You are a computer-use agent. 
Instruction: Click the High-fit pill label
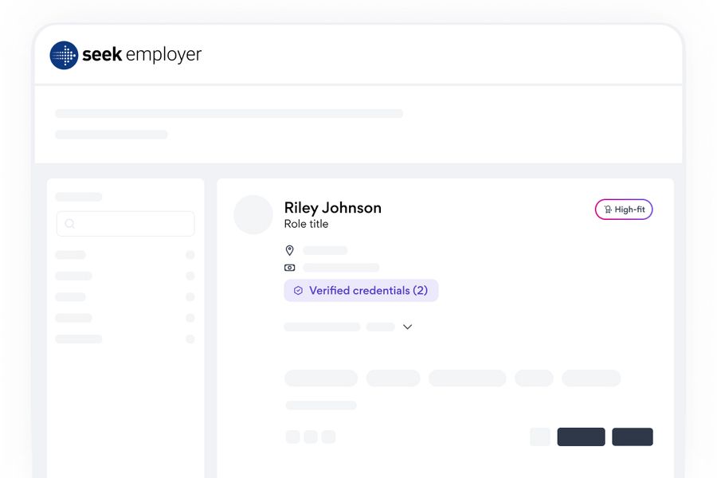[x=624, y=210]
